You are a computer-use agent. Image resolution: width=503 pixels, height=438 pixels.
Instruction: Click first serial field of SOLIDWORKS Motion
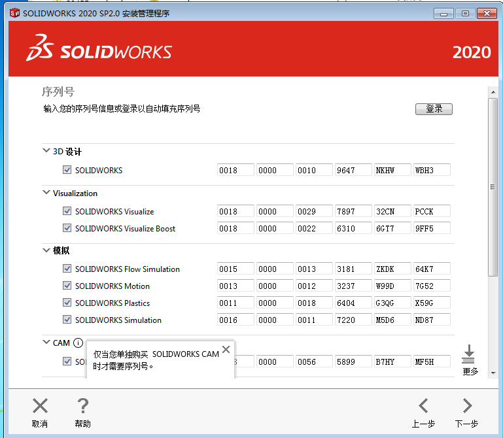tap(235, 286)
